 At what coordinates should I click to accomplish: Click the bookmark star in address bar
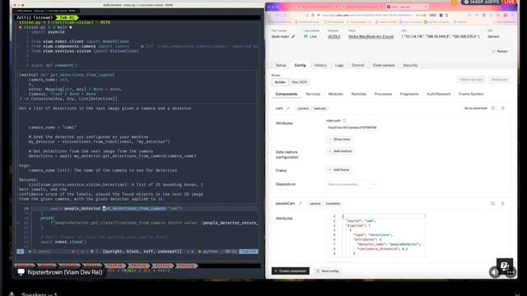point(446,16)
